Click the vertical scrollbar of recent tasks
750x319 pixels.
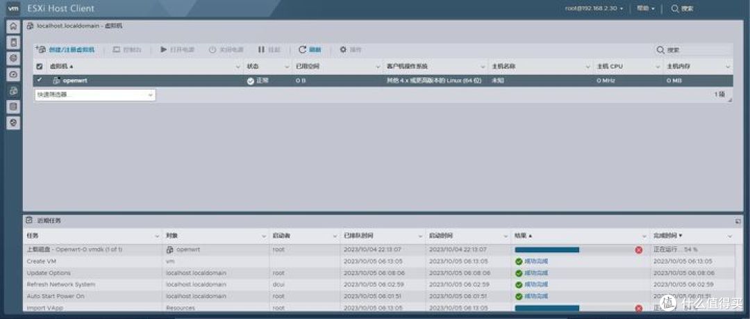point(740,278)
